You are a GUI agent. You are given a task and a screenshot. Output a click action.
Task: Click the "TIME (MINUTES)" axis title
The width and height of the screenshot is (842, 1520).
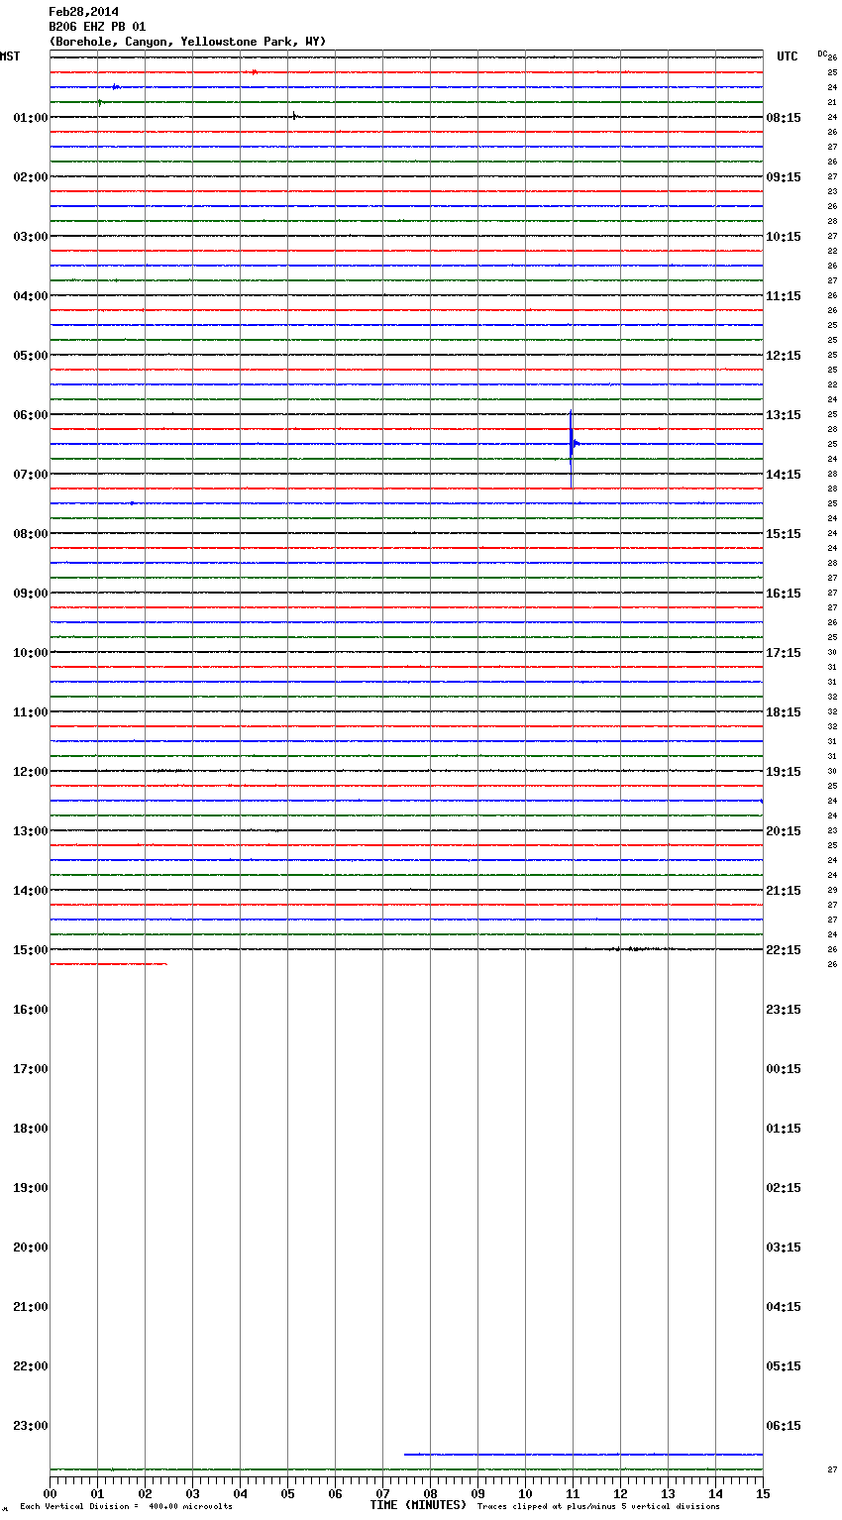click(418, 1505)
